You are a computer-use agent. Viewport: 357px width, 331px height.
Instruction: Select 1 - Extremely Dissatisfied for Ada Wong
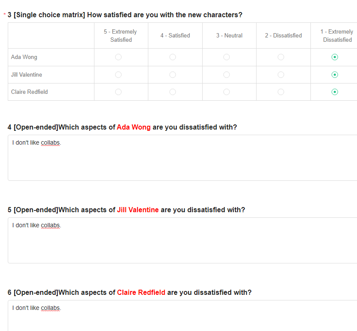(x=335, y=57)
